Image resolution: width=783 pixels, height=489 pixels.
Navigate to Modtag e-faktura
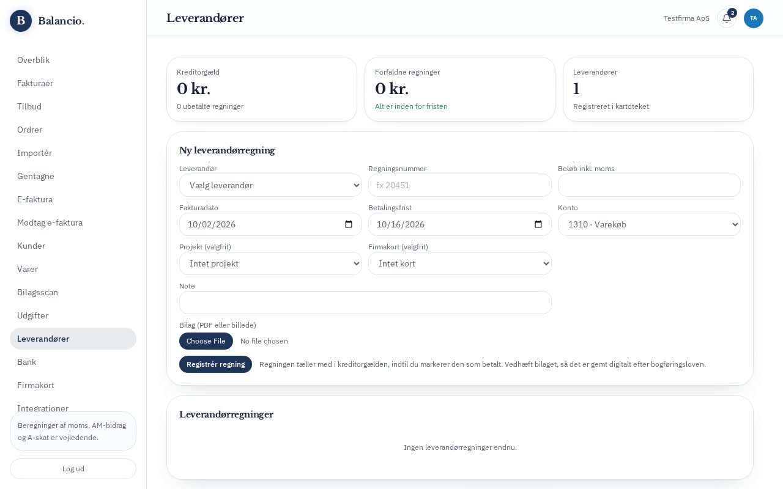click(x=73, y=222)
